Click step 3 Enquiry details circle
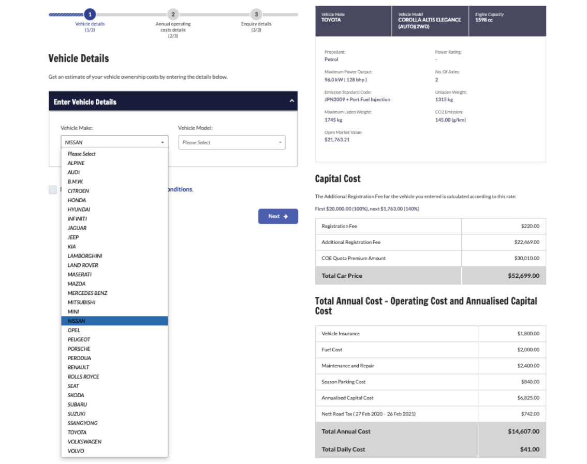This screenshot has width=587, height=464. coord(256,14)
